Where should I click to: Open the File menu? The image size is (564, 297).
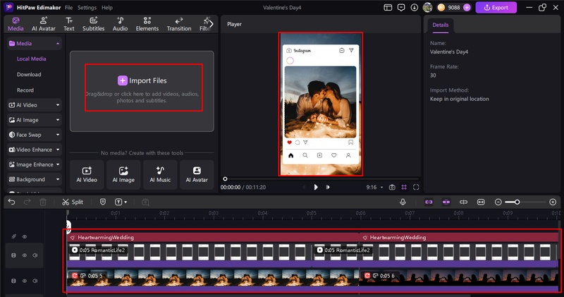tap(68, 8)
